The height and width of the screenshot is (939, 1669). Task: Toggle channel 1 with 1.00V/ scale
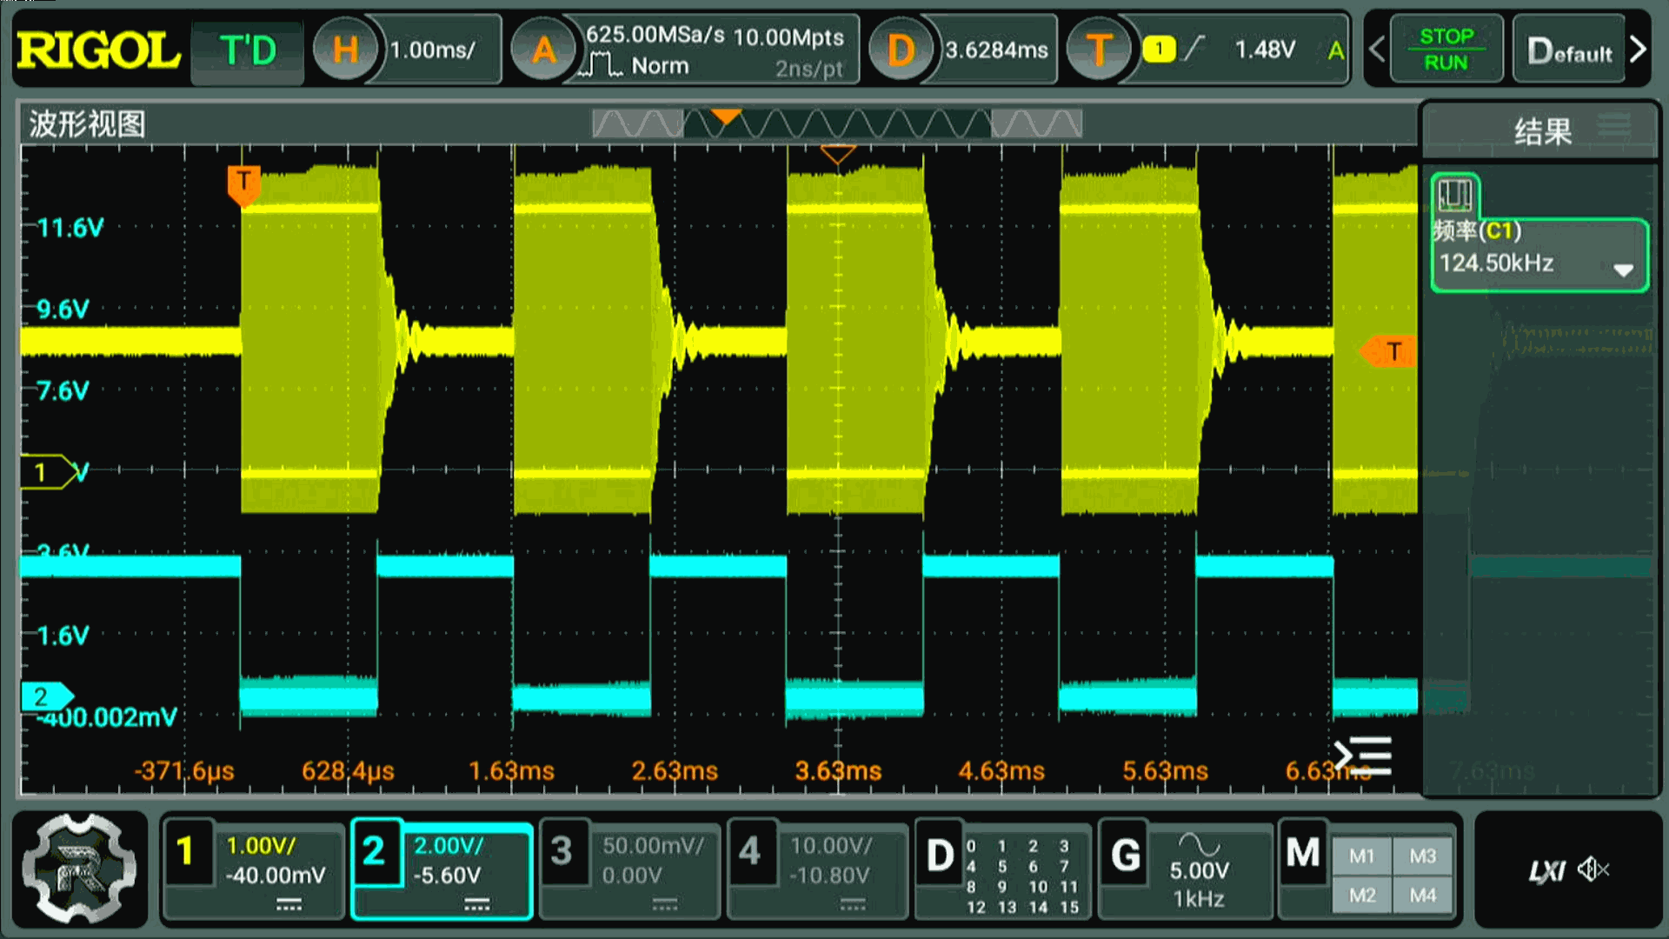tap(254, 868)
